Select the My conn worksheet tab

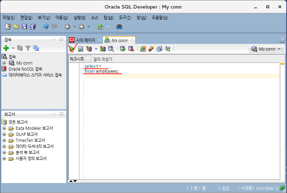119,40
